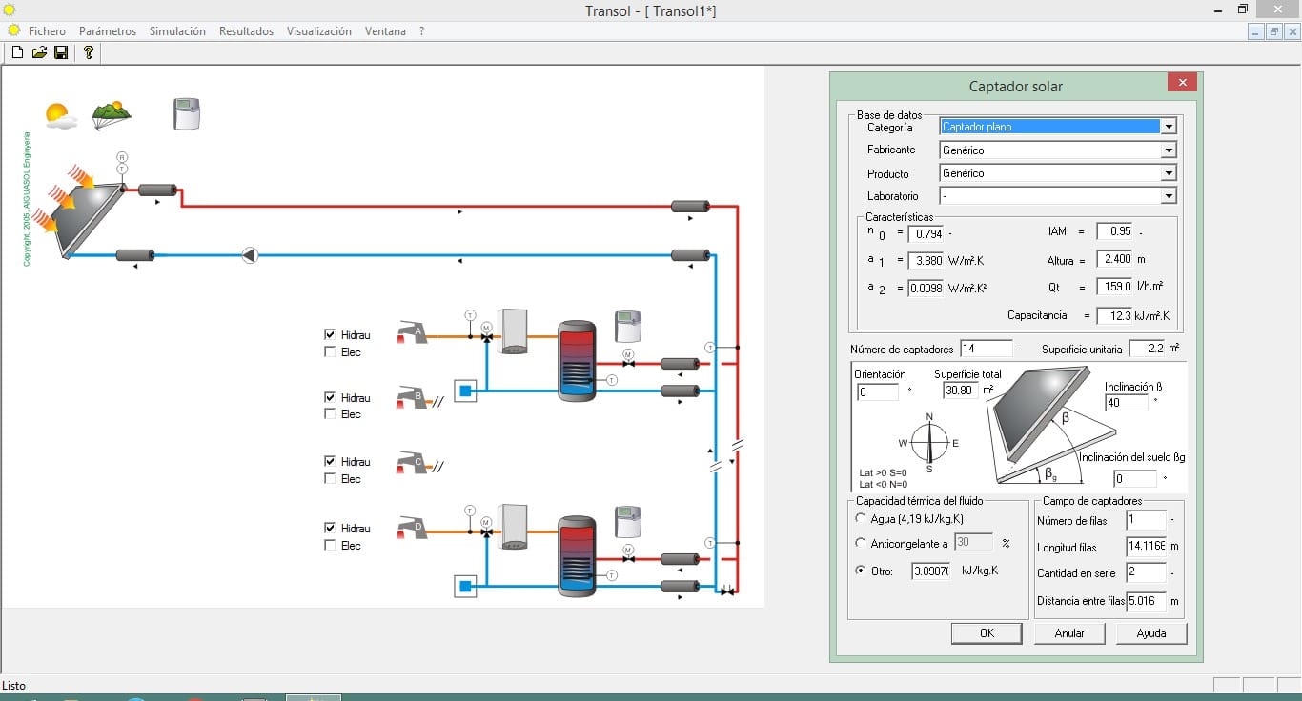Open the Simulación menu

[177, 31]
